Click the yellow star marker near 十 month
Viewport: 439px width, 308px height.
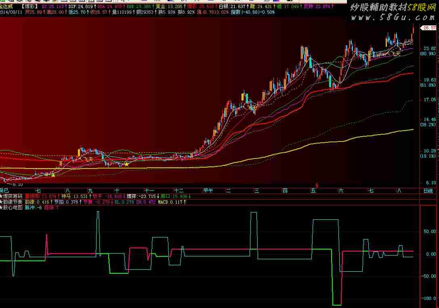tap(126, 164)
